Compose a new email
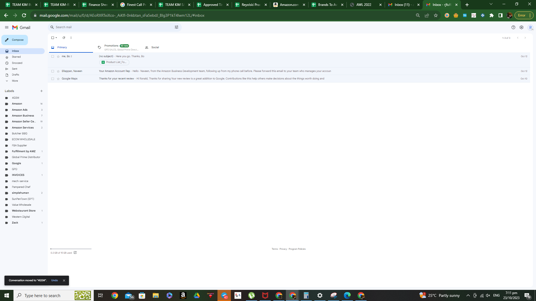The image size is (536, 301). 15,40
